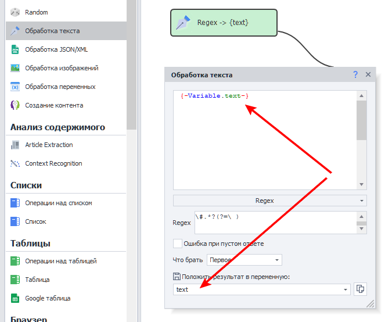392x322 pixels.
Task: Select Обработка текста in the actions list
Action: [x=66, y=31]
